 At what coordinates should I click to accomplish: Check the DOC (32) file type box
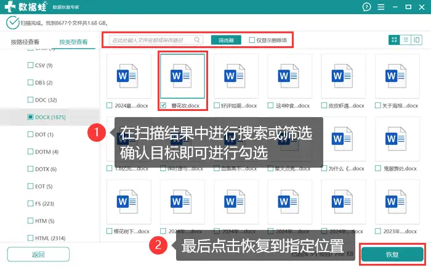tap(31, 100)
